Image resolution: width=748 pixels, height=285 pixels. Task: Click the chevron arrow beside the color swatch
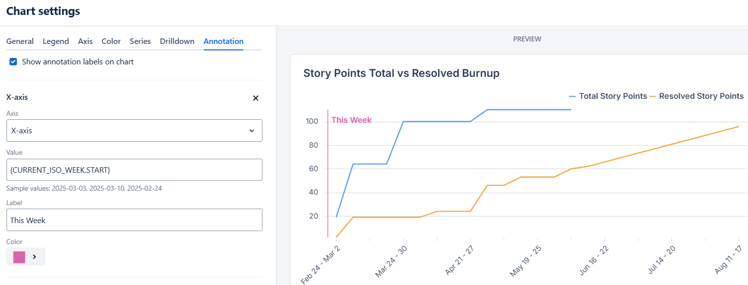(34, 257)
